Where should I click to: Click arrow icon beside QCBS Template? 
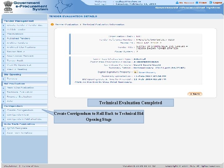pyautogui.click(x=3, y=128)
